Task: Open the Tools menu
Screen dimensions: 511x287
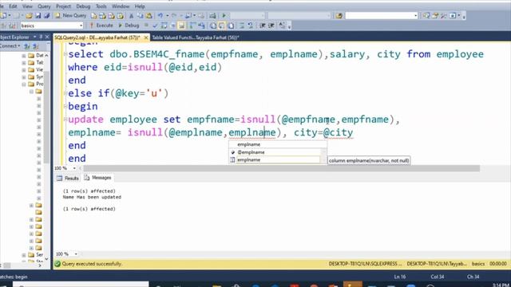Action: (101, 6)
